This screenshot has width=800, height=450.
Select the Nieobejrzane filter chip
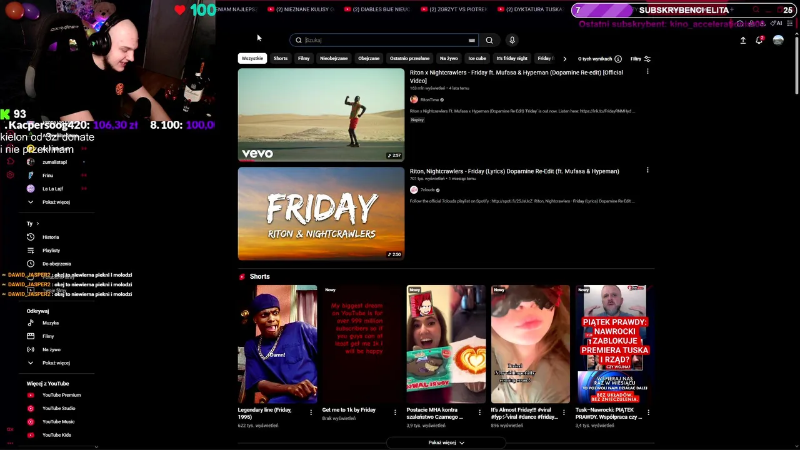334,58
